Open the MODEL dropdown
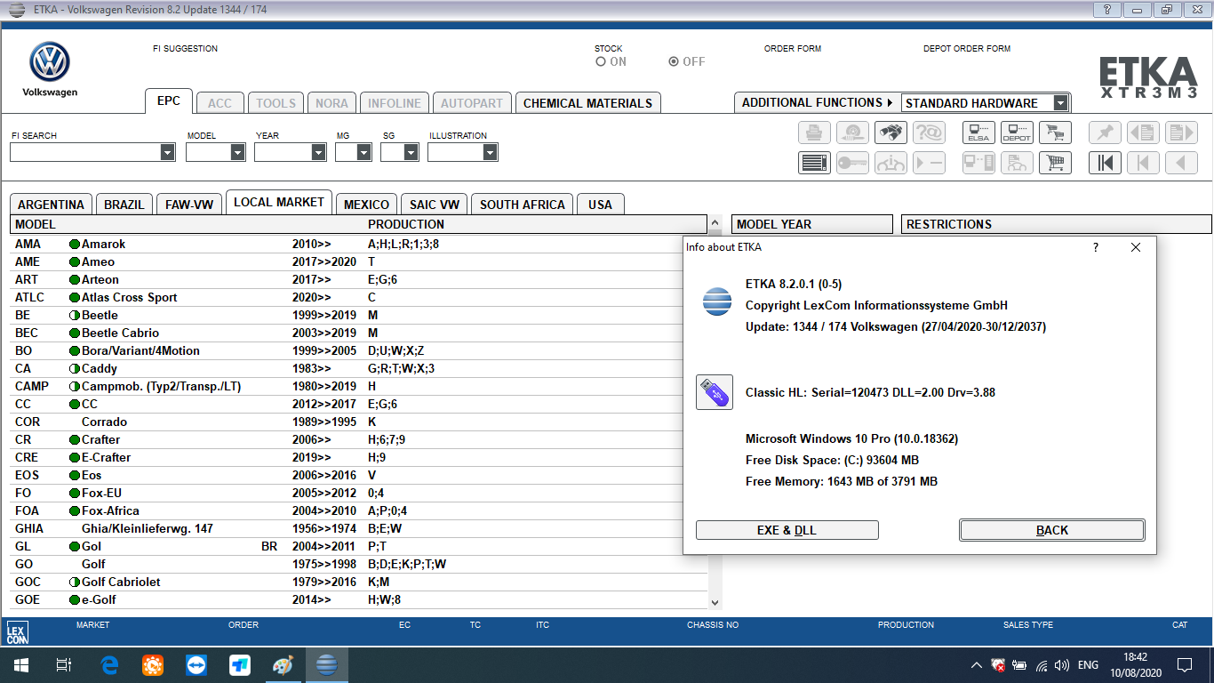The image size is (1214, 683). click(237, 152)
